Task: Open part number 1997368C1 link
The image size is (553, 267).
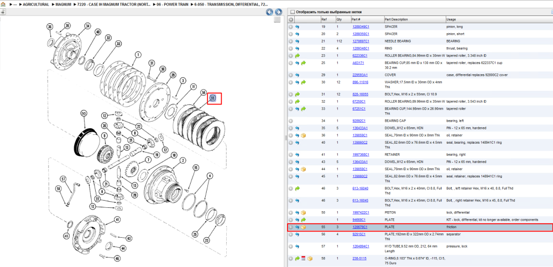Action: [x=361, y=154]
